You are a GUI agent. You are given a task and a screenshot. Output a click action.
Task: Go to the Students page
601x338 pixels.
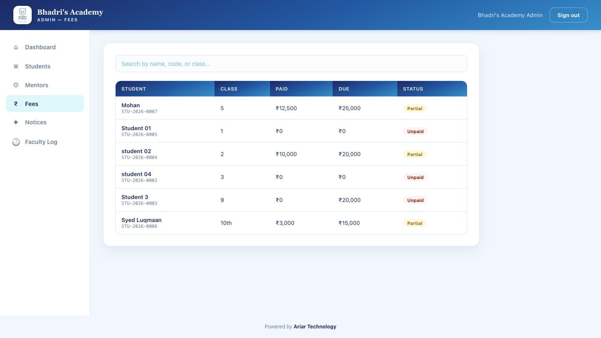pos(45,66)
